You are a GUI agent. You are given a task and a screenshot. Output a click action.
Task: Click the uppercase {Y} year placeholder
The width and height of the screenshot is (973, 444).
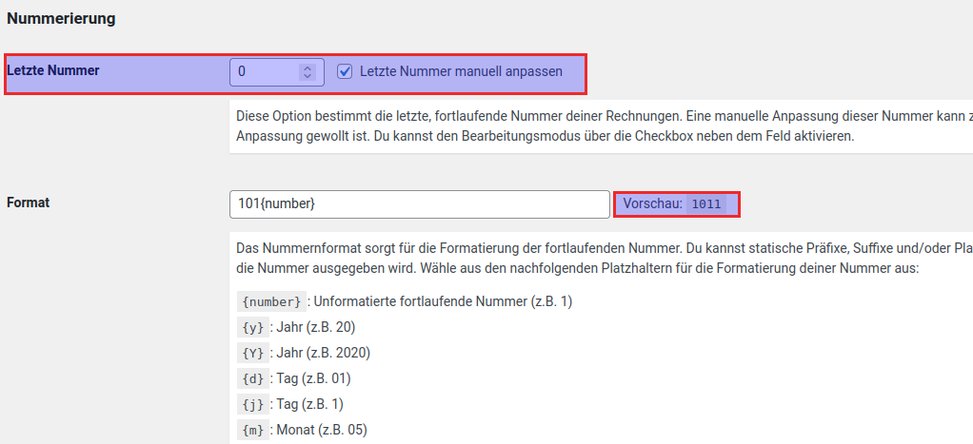[x=252, y=354]
